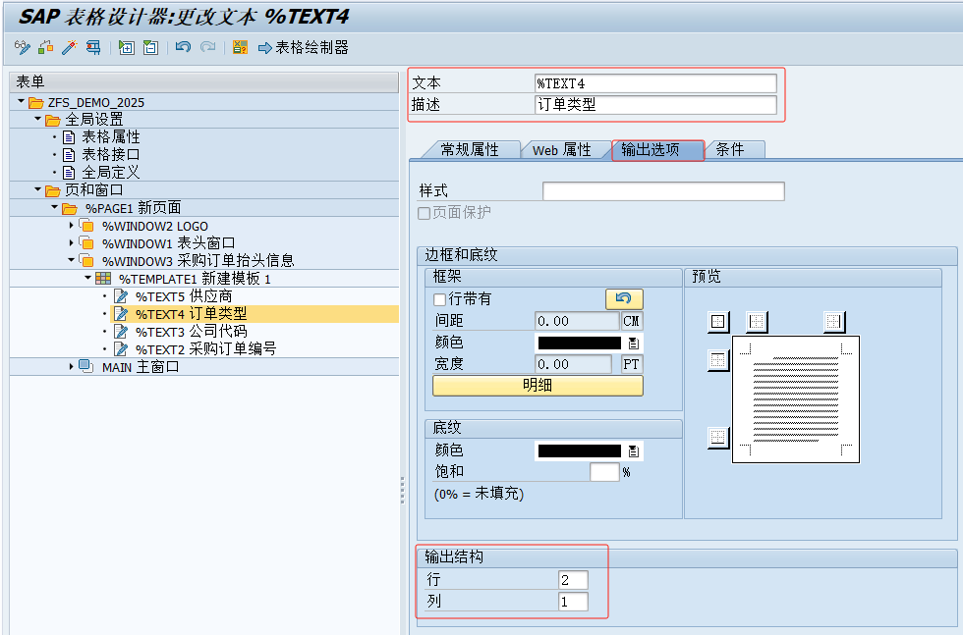Click the PT unit button for 宽度
963x635 pixels.
631,364
